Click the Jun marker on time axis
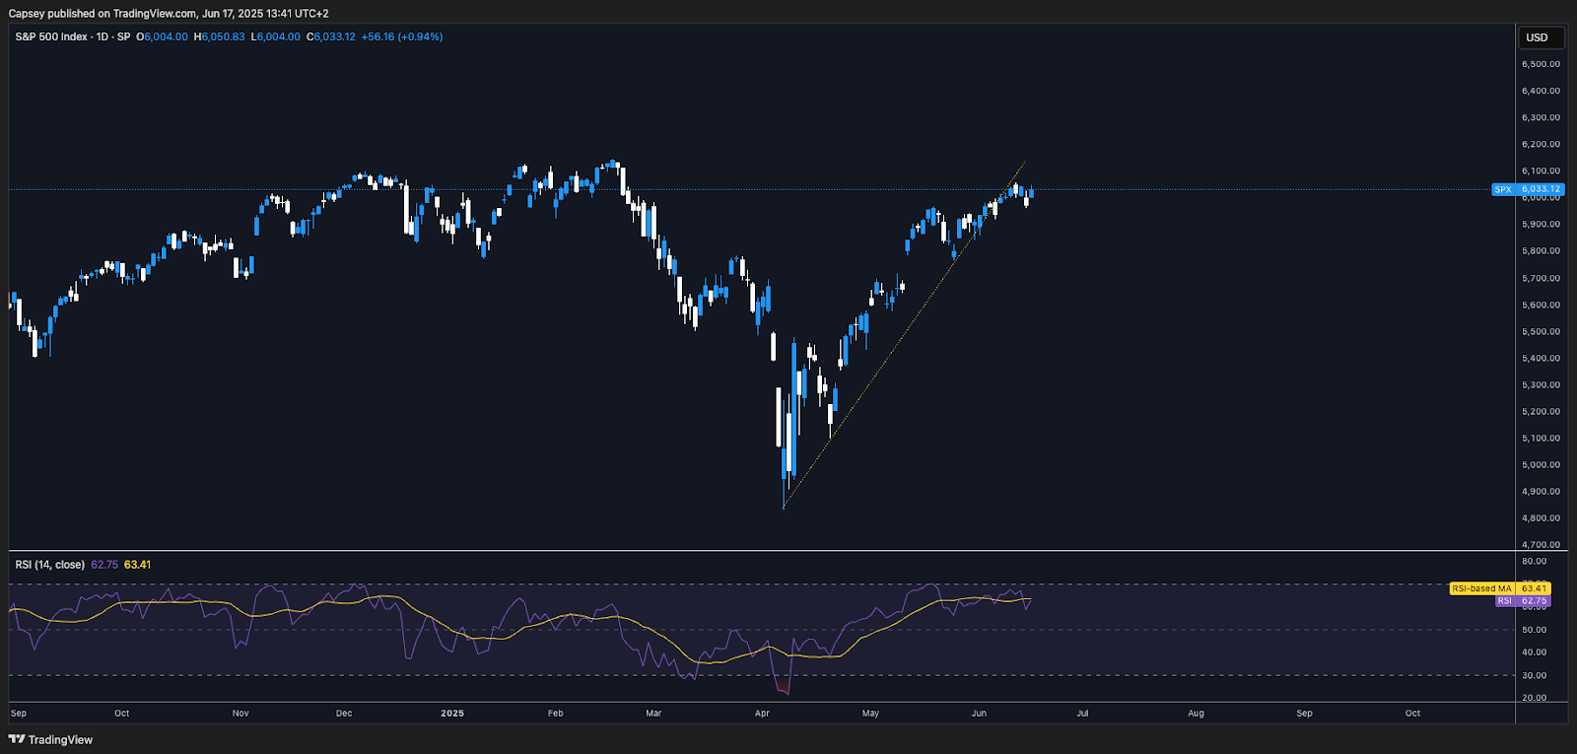The width and height of the screenshot is (1577, 754). click(x=979, y=713)
